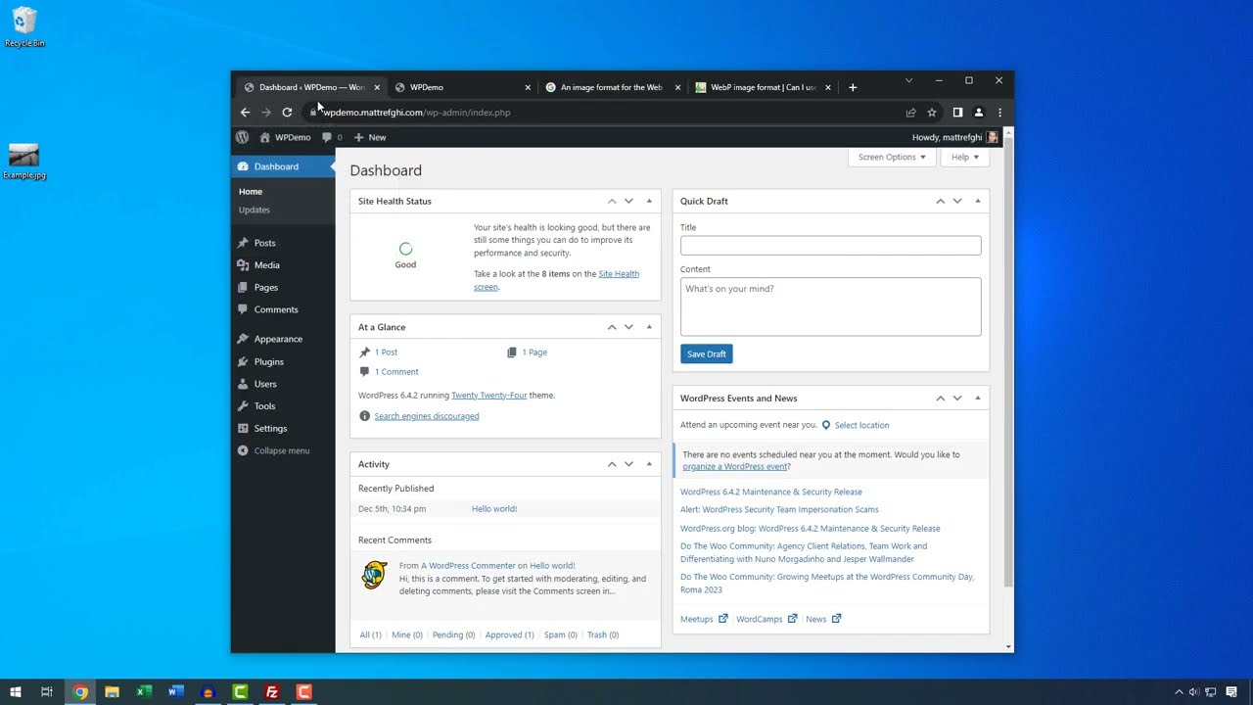Open Pages in the sidebar menu

point(265,288)
